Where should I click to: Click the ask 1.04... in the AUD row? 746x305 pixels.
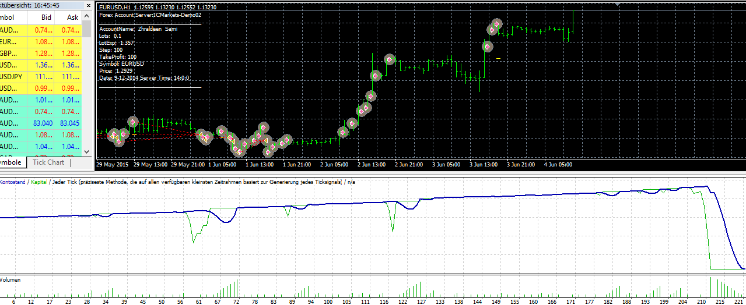pos(70,147)
